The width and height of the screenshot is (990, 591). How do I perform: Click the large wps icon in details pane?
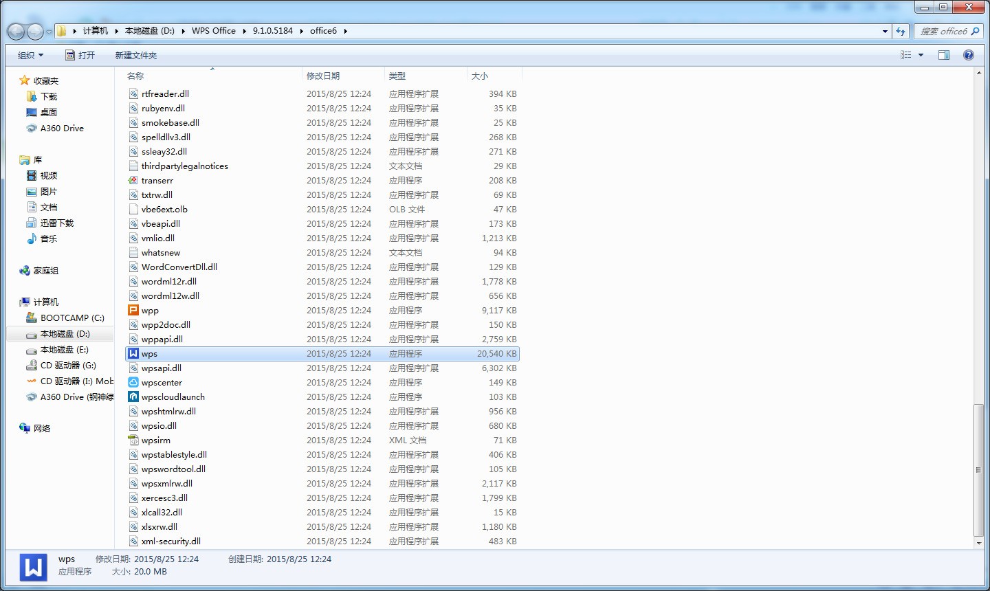[x=33, y=567]
